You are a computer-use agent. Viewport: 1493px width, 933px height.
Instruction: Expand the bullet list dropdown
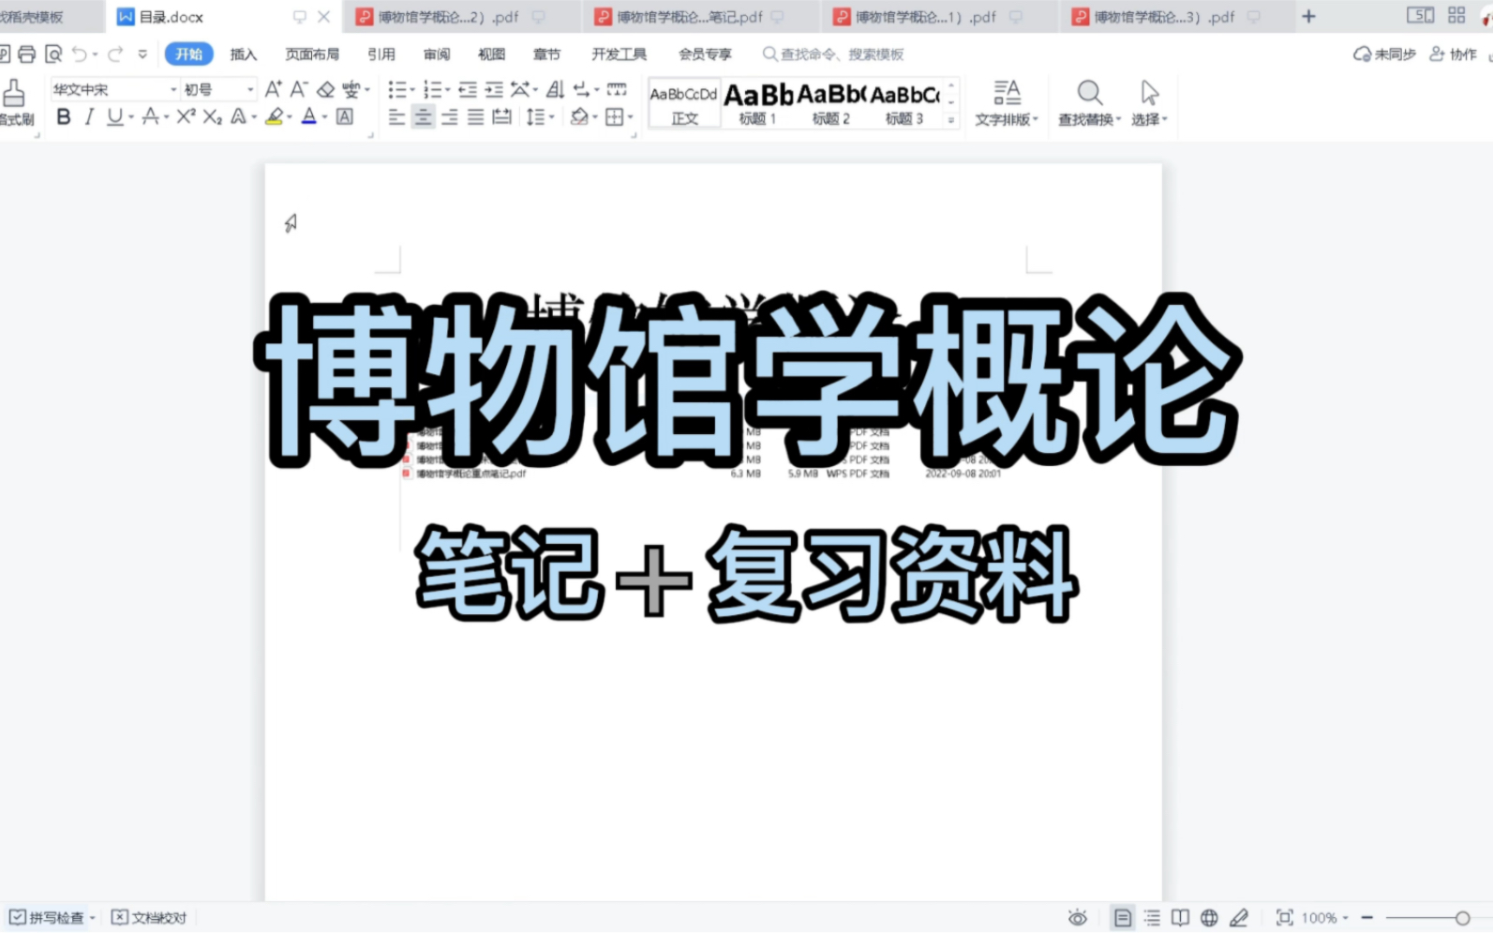pyautogui.click(x=412, y=90)
